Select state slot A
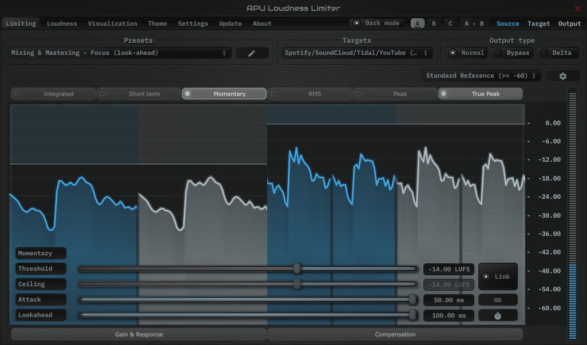 pyautogui.click(x=418, y=23)
